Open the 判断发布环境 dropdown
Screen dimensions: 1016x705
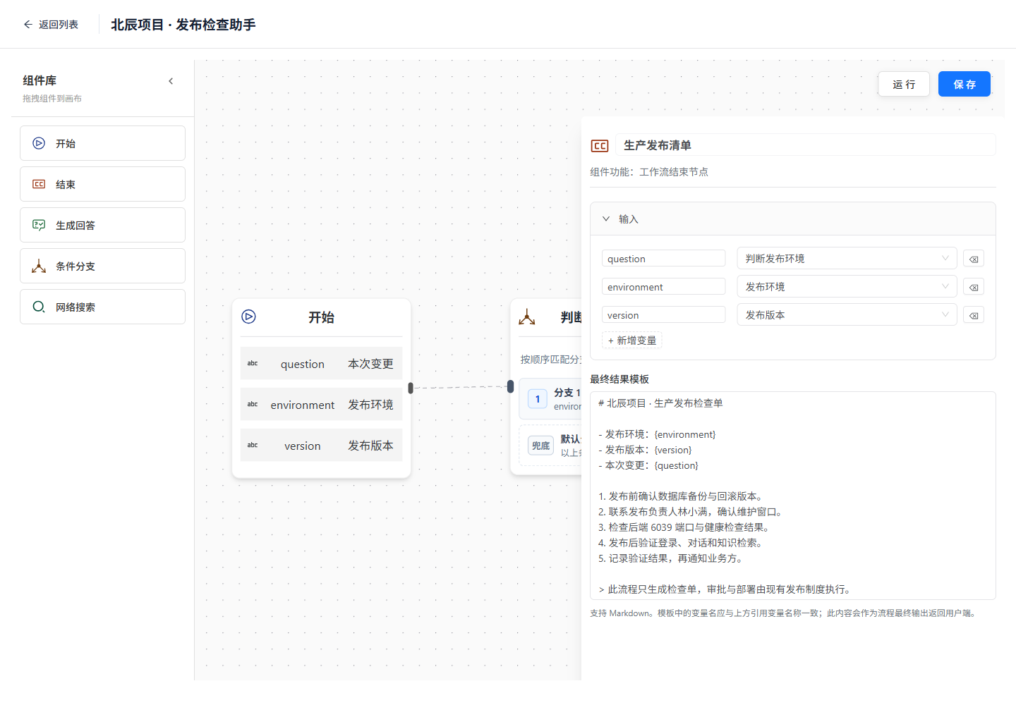[847, 259]
